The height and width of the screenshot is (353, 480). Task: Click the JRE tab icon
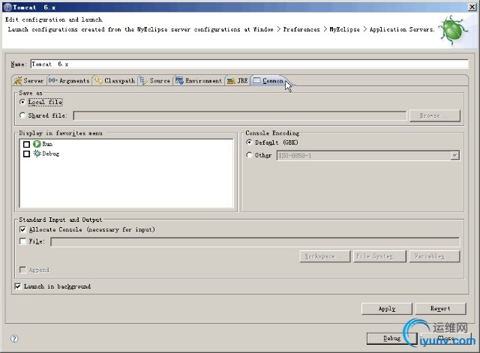click(x=232, y=81)
